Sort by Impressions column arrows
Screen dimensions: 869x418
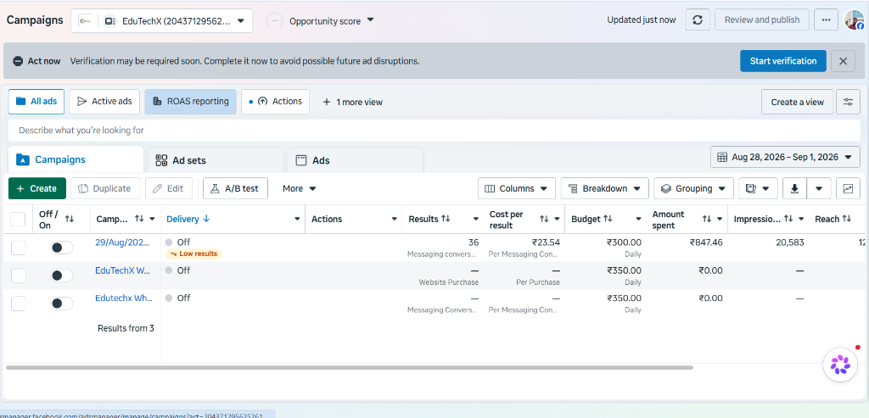[x=788, y=220]
